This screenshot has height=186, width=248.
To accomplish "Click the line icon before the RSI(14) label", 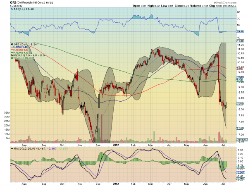I will point(12,9).
